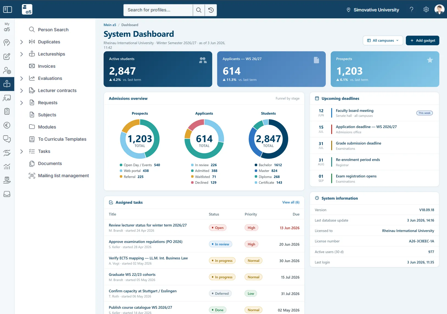Open Review lecturer status task
447x314 pixels.
[148, 225]
